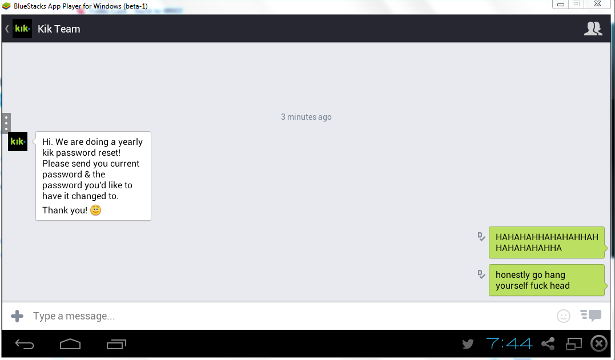Viewport: 615px width, 360px height.
Task: Open the smiley emoji picker
Action: 563,315
